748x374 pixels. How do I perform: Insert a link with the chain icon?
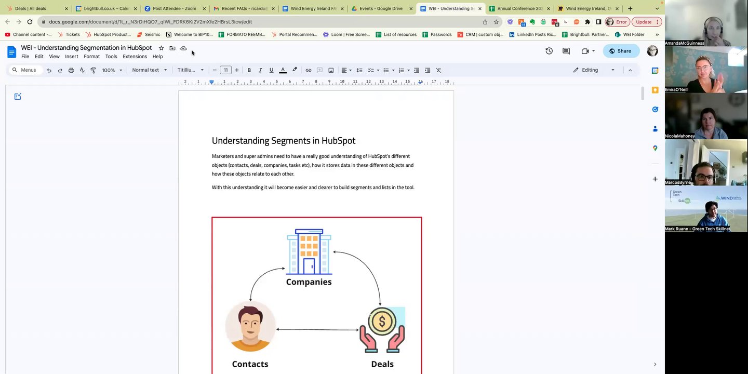tap(309, 70)
